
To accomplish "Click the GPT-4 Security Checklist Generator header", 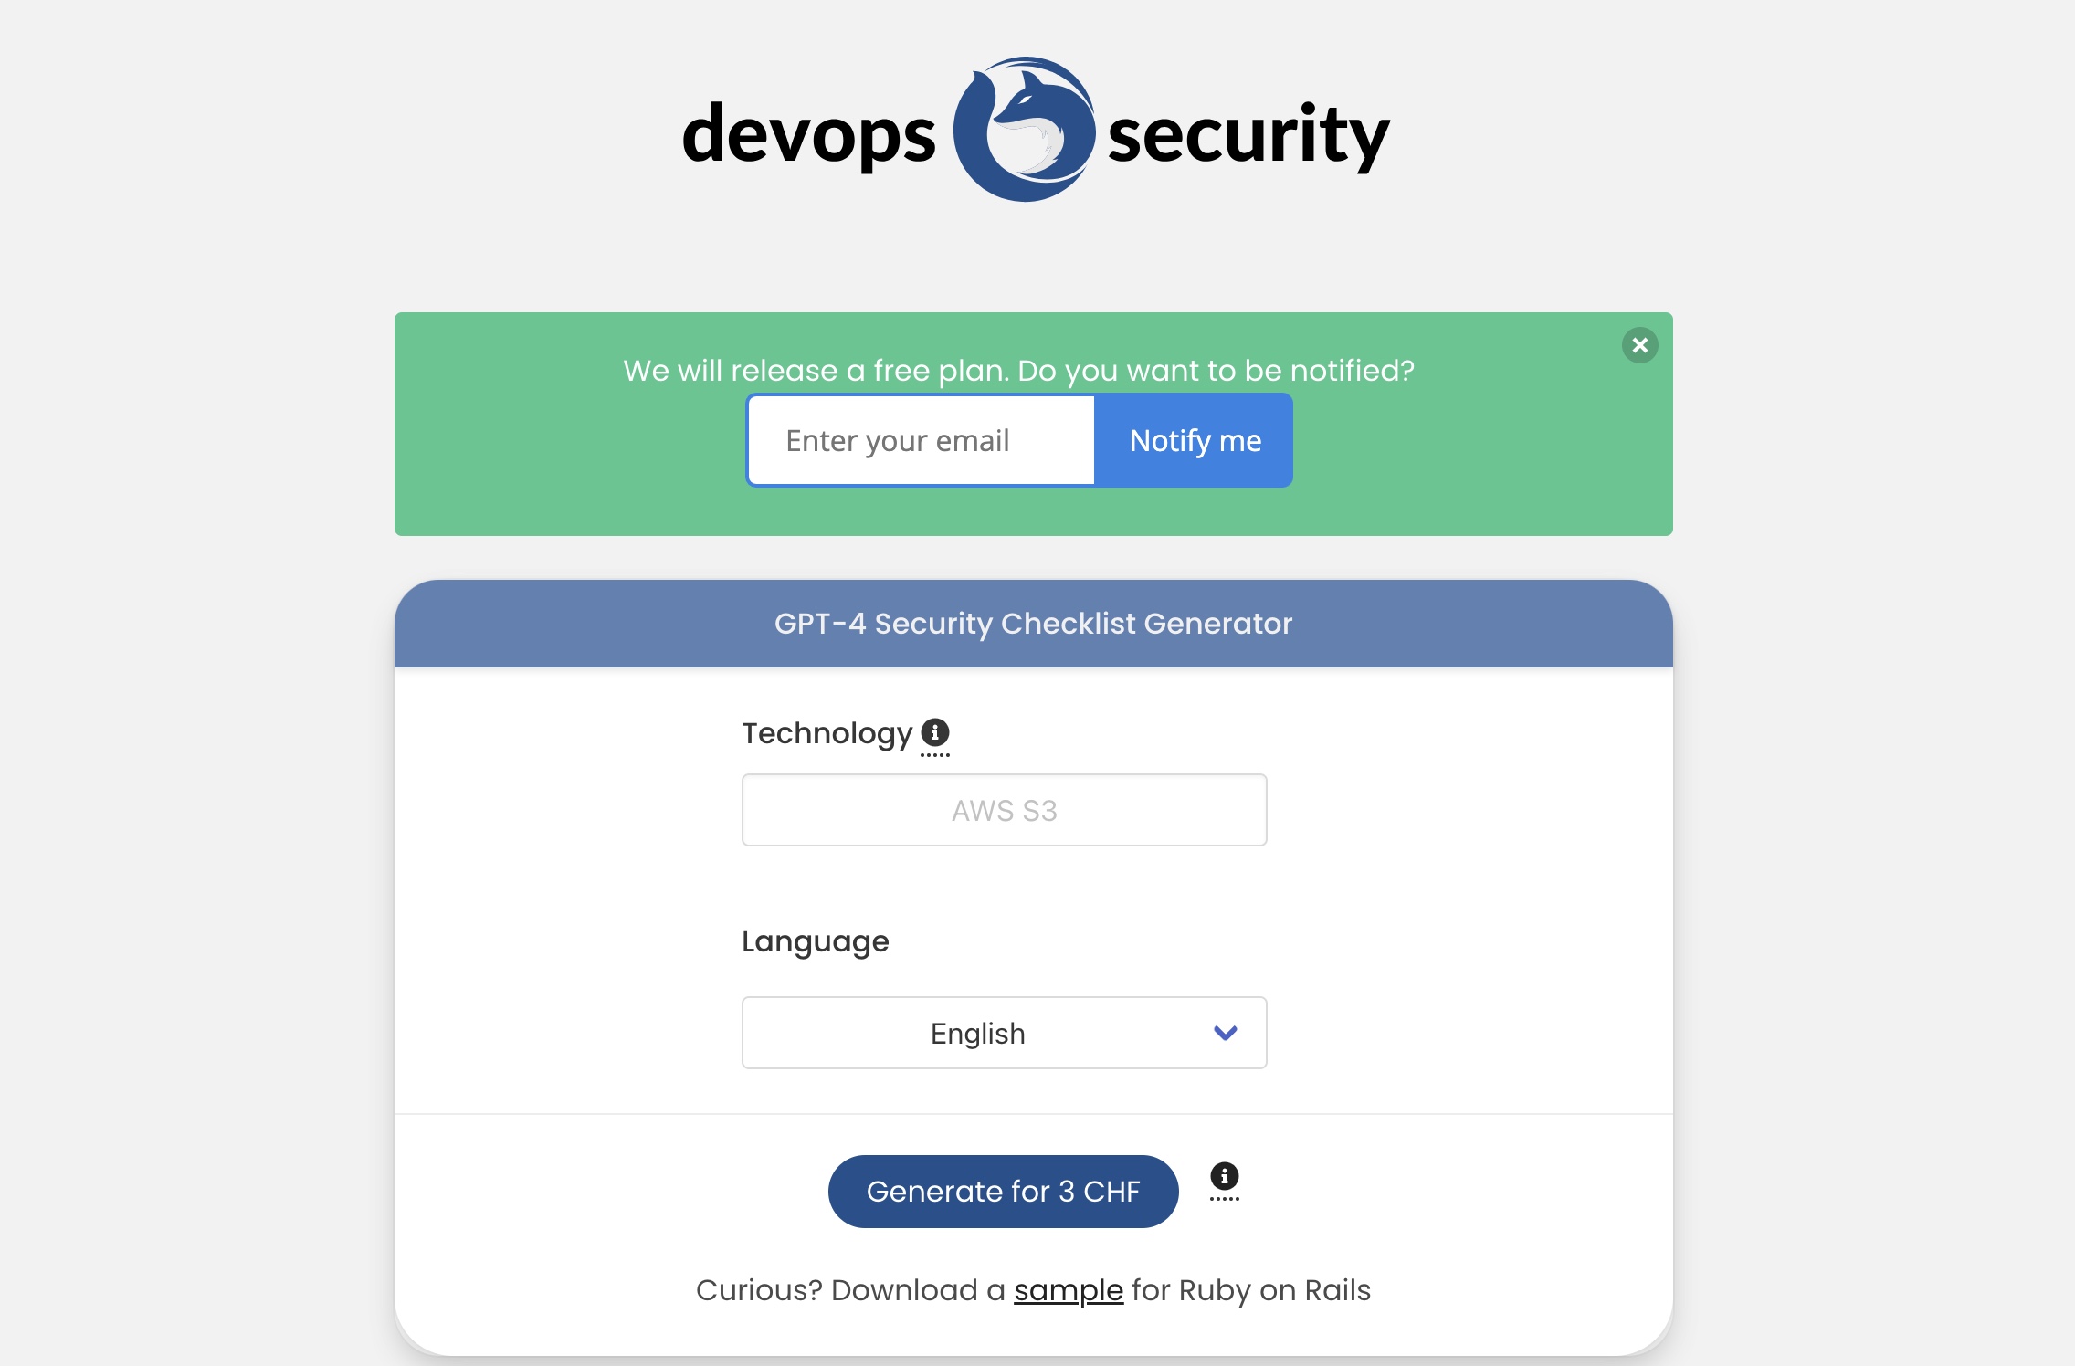I will click(x=1033, y=624).
